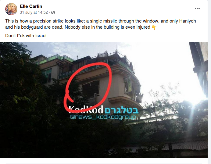The image size is (211, 164).
Task: Click the word Haniyeh in post text
Action: tap(187, 21)
